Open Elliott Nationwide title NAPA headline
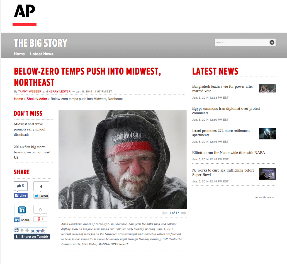The width and height of the screenshot is (287, 264). pyautogui.click(x=228, y=153)
